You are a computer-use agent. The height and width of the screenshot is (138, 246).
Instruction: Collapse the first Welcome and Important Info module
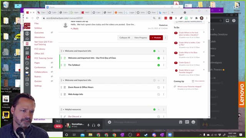[x=63, y=51]
